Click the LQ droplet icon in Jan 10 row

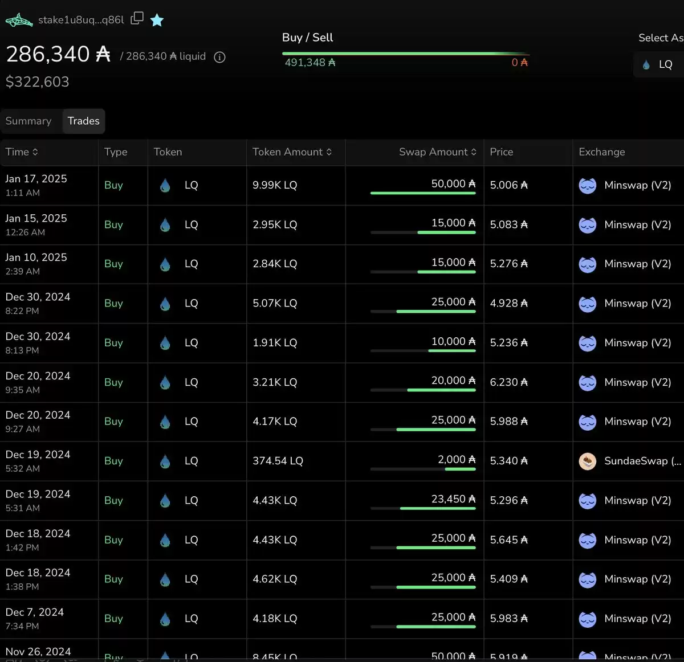pyautogui.click(x=165, y=264)
